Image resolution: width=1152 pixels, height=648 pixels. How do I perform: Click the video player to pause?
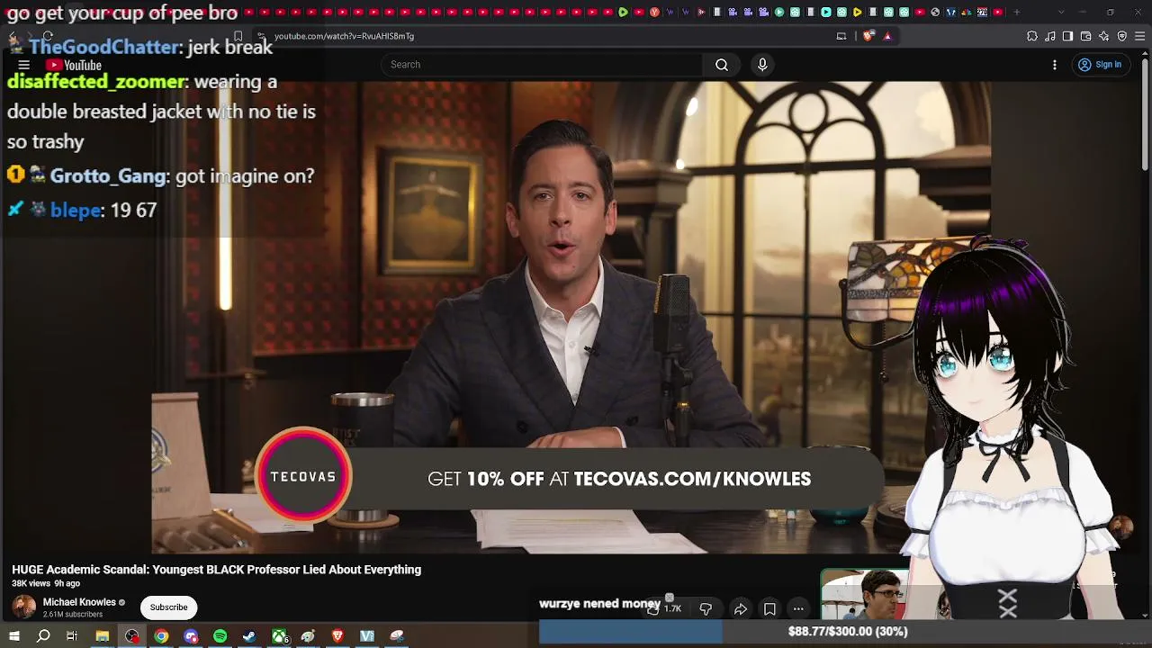pyautogui.click(x=571, y=318)
